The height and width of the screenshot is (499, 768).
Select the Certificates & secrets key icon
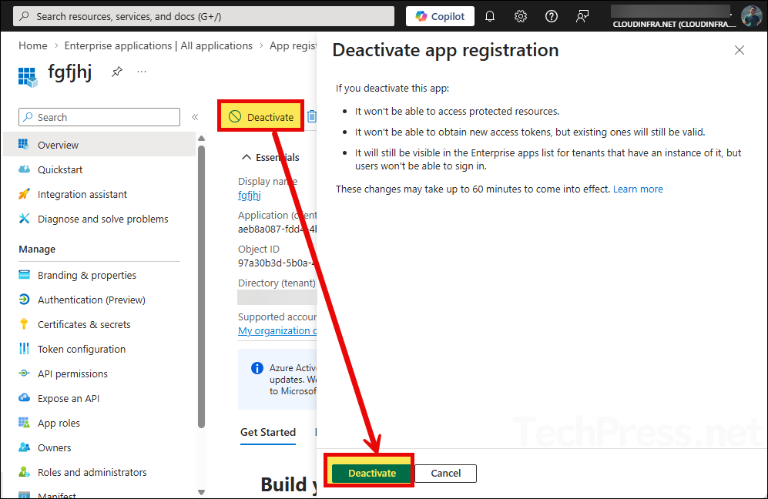25,323
